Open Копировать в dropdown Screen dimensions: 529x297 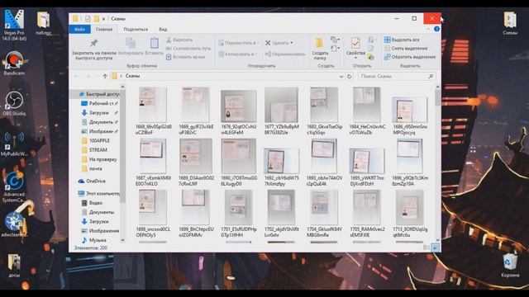237,54
